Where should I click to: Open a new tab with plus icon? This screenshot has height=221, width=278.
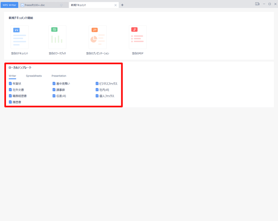[x=122, y=5]
